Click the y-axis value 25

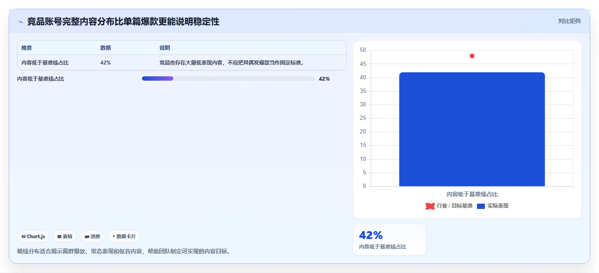[x=363, y=118]
